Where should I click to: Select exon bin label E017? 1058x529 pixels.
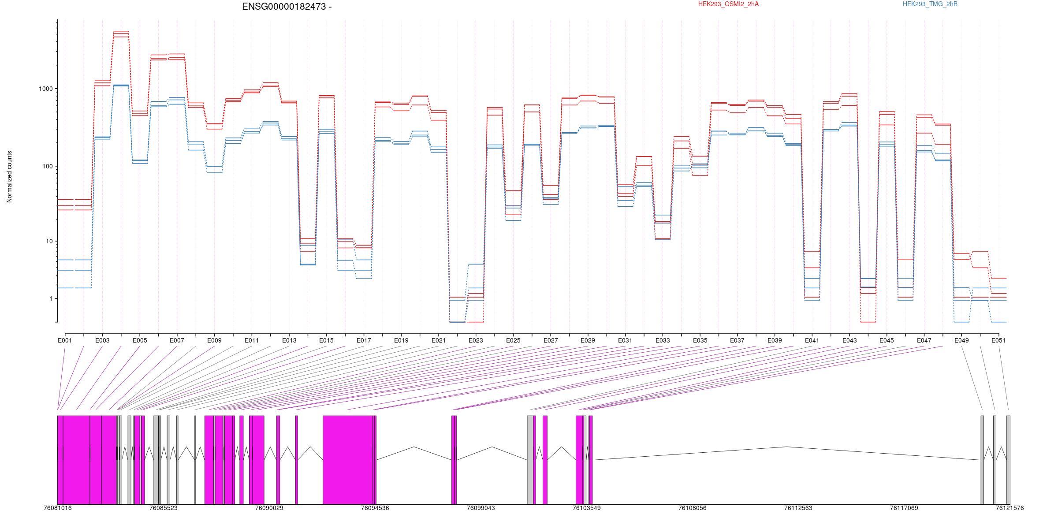pos(364,340)
